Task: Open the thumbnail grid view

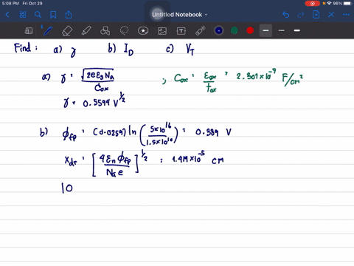Action: [23, 15]
